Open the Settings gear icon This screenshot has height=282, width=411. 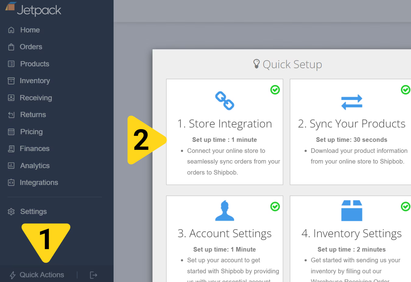[11, 211]
